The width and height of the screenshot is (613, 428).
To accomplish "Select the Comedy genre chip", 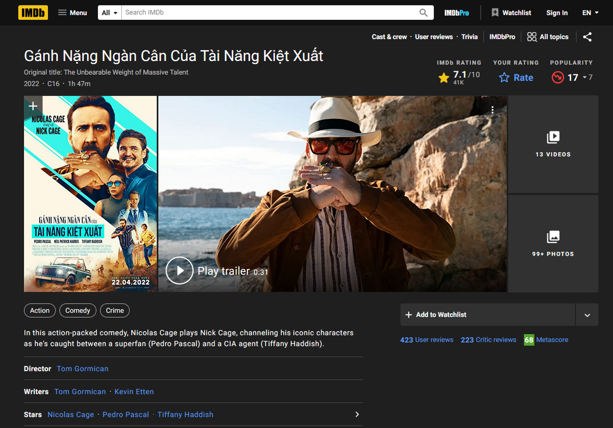I will point(78,310).
